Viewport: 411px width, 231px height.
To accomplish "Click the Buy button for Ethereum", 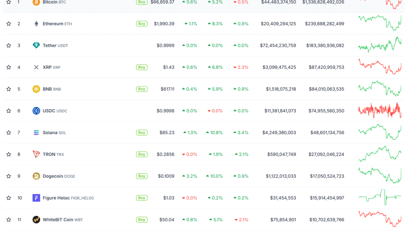I will (142, 23).
